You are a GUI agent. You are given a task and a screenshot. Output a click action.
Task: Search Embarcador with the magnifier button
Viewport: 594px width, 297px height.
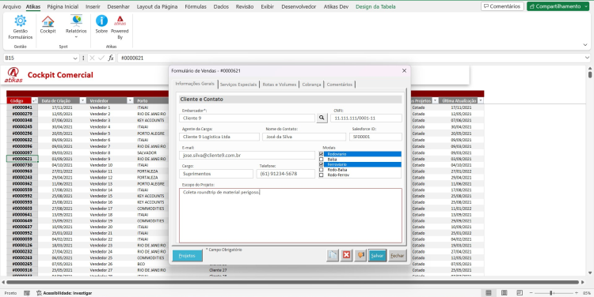(x=322, y=118)
